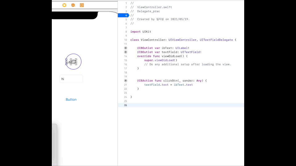Click the First Responder cube icon
The height and width of the screenshot is (166, 296).
73,5
